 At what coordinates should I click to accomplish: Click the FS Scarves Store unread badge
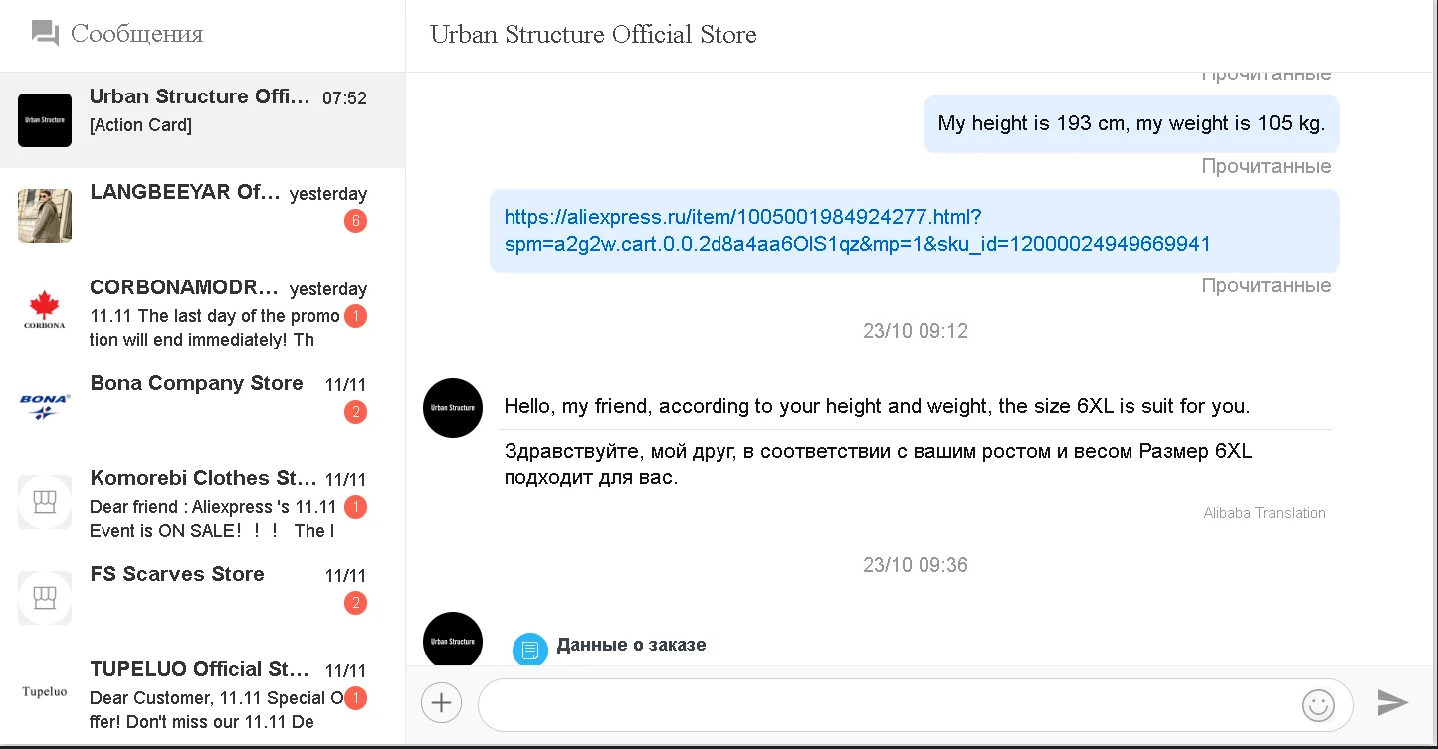coord(355,603)
